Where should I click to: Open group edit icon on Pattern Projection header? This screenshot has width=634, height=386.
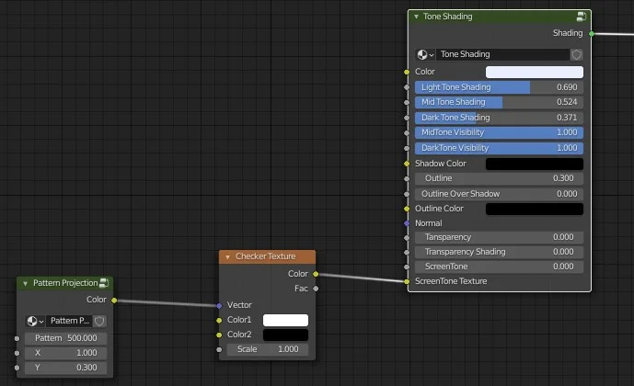104,283
